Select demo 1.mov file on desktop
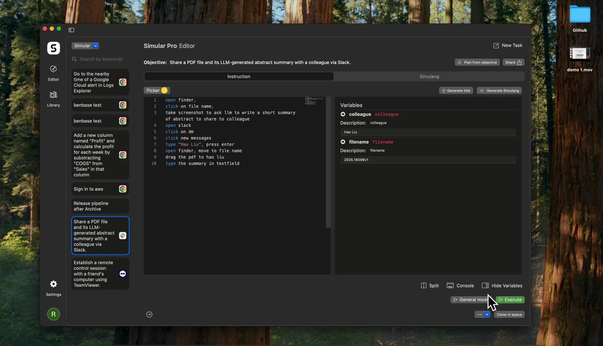This screenshot has width=603, height=346. (x=579, y=55)
